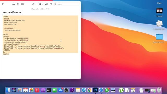Open Finder from the Dock
Viewport: 167px width, 94px height.
(x=8, y=90)
